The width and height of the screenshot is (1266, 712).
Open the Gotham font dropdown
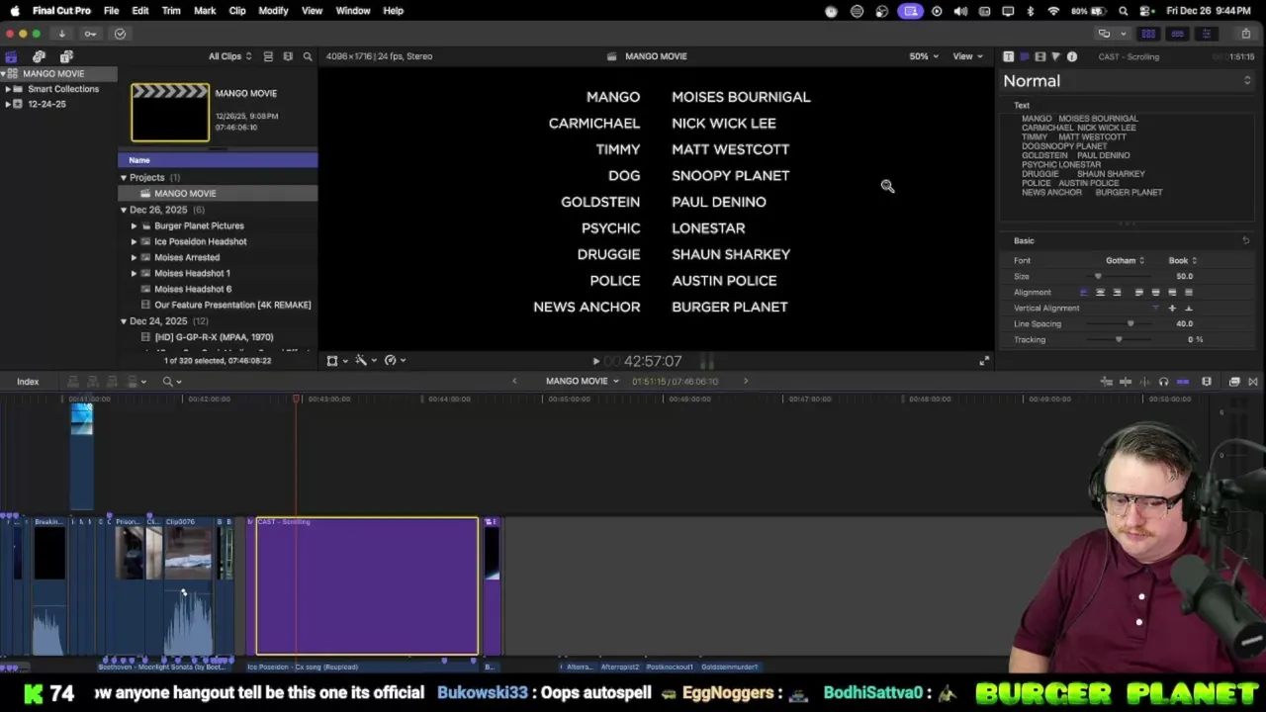(1125, 261)
